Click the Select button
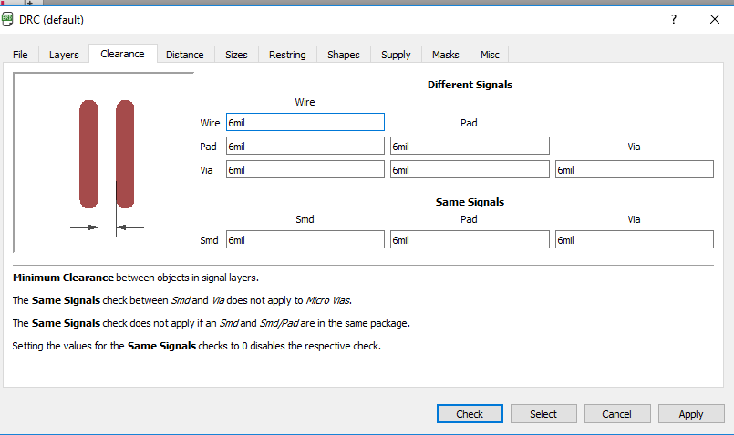 click(543, 414)
